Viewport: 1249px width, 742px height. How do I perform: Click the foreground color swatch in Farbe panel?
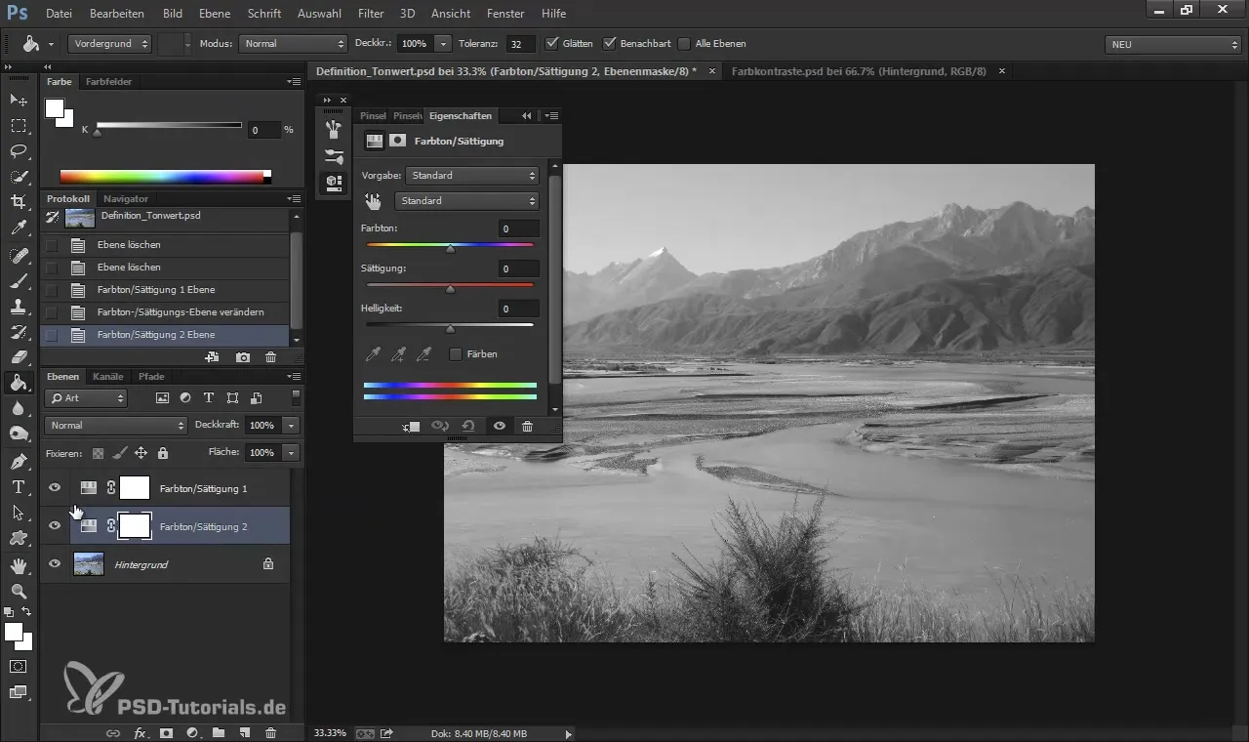55,107
